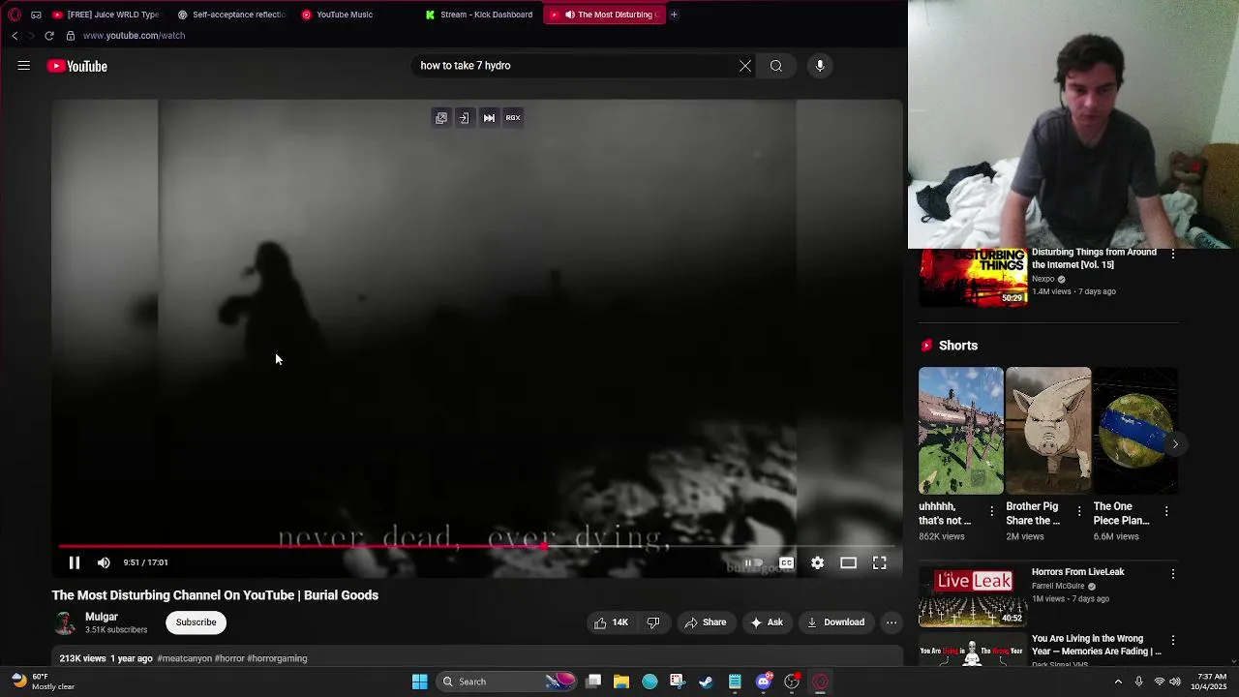Clear the search box with X icon
The width and height of the screenshot is (1239, 697).
click(x=745, y=66)
